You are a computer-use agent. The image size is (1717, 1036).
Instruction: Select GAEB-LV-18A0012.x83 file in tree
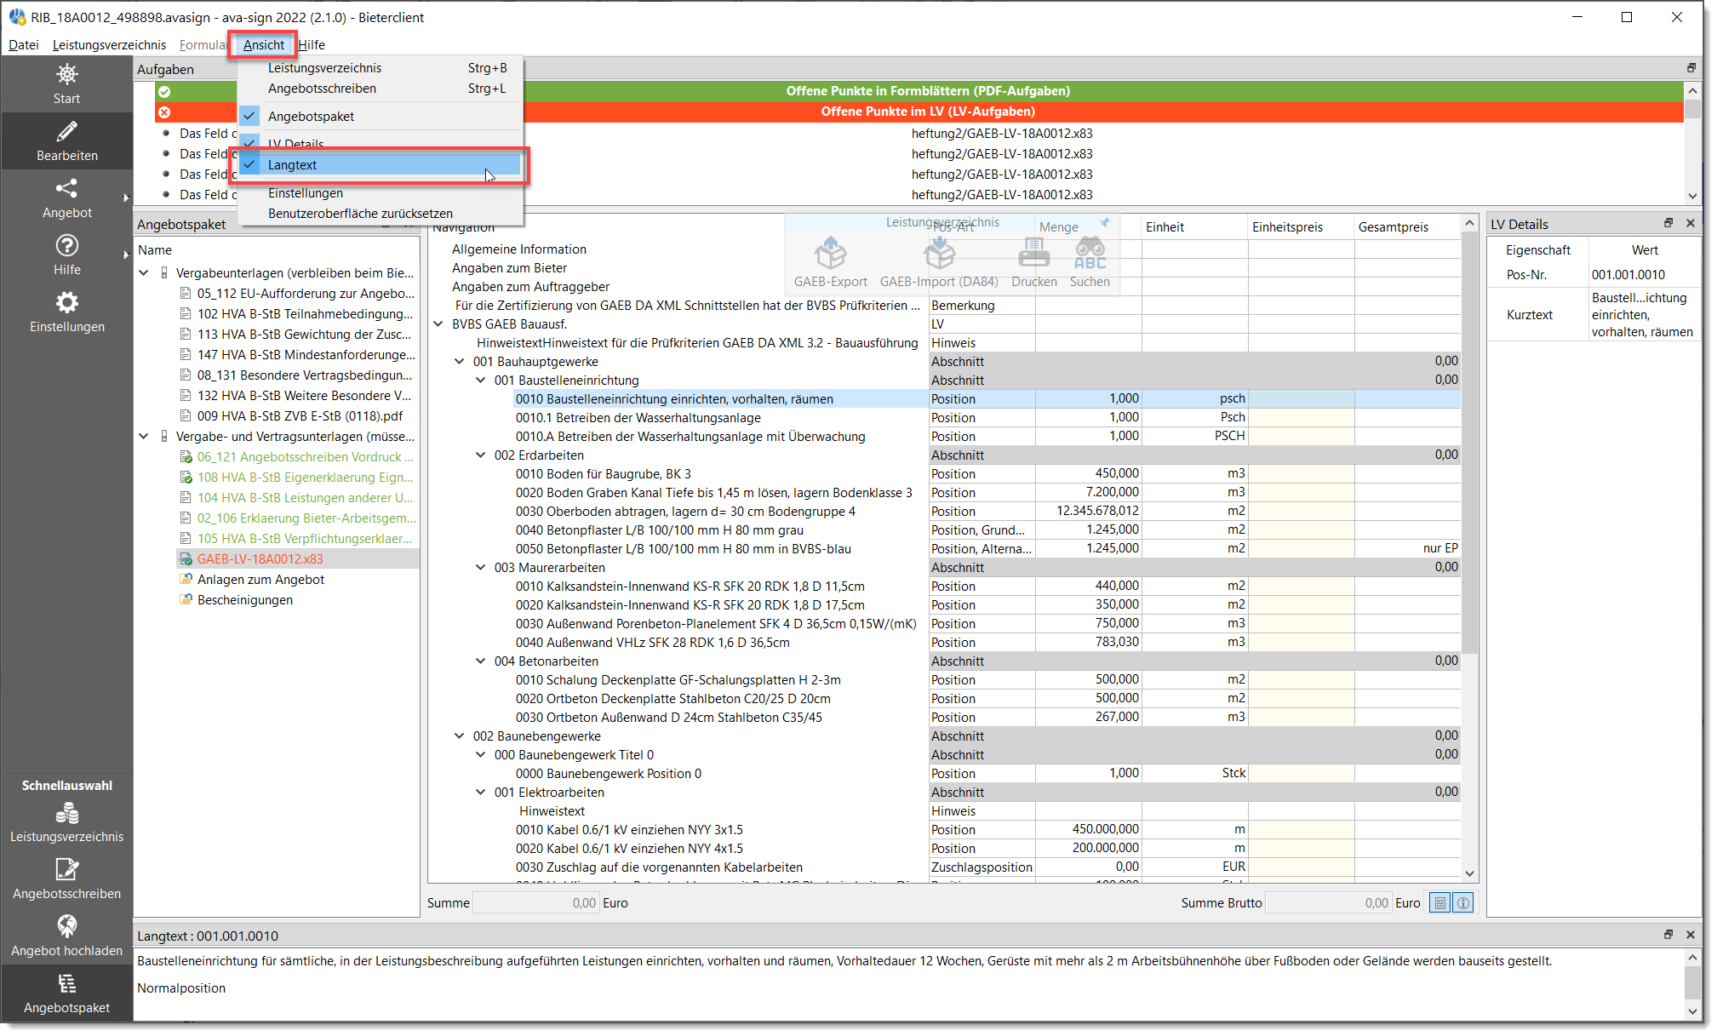click(x=260, y=559)
